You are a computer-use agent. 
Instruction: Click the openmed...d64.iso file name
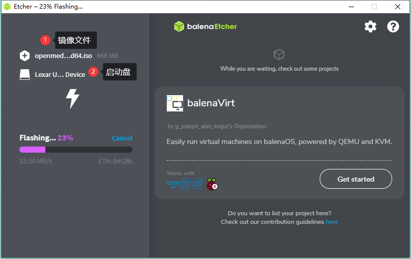tap(63, 56)
